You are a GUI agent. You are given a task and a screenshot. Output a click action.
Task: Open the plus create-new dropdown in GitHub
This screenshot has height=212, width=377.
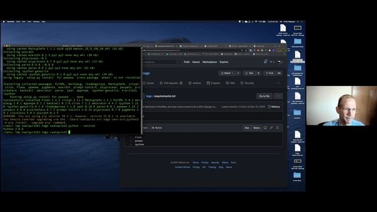point(272,62)
